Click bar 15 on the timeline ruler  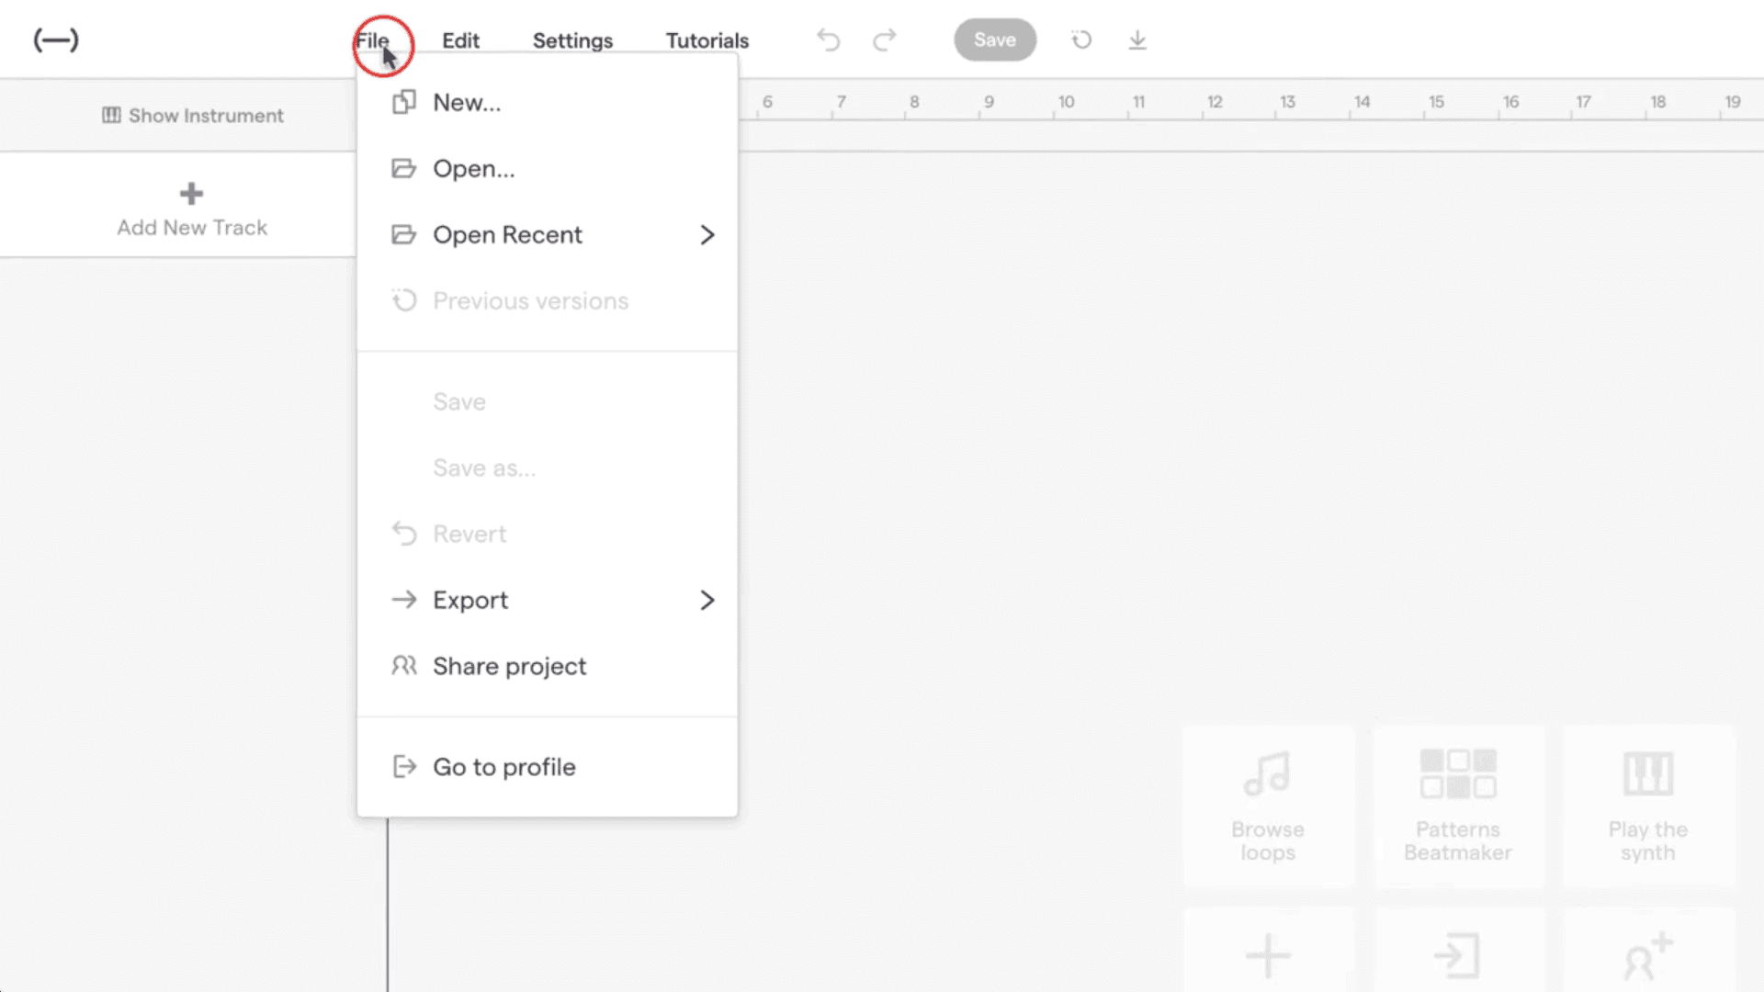pos(1436,102)
